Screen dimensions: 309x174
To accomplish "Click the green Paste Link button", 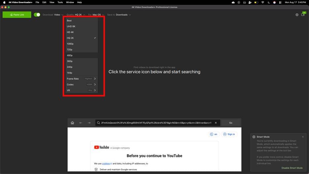I will [17, 15].
